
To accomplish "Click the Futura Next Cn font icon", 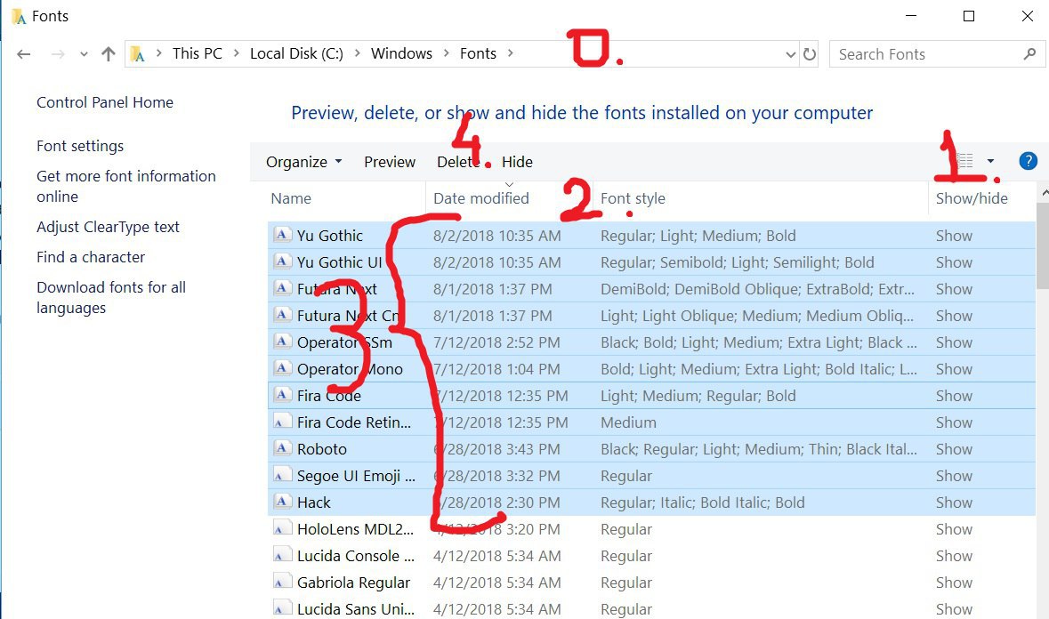I will (282, 315).
